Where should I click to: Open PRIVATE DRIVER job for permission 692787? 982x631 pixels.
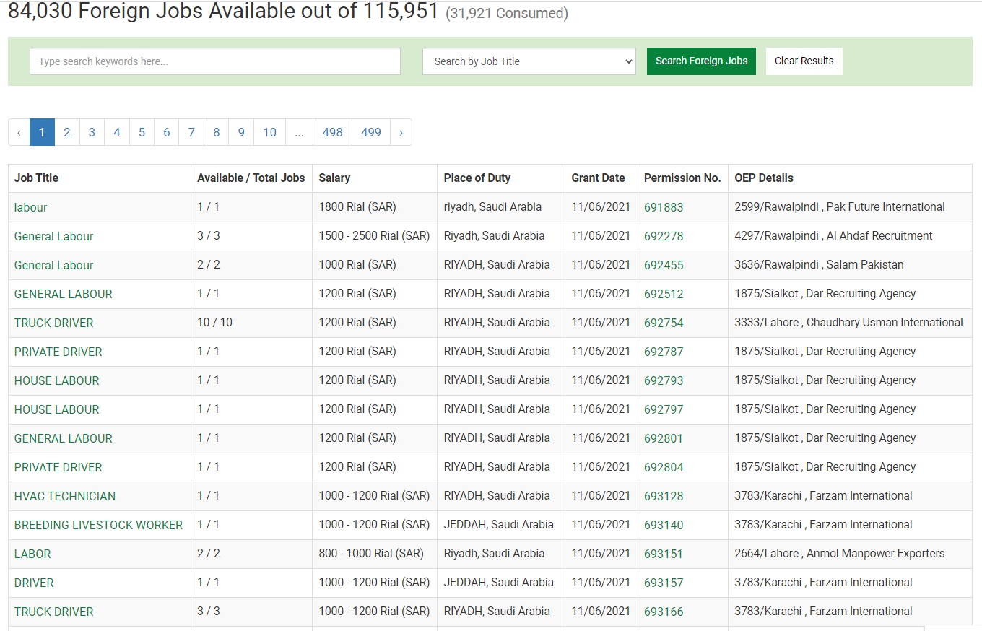[x=58, y=352]
